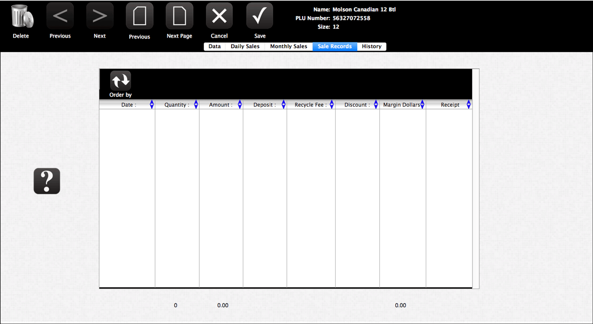Go to the next record arrow

100,16
